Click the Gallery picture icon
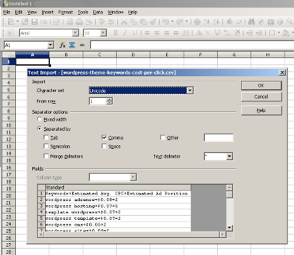This screenshot has height=255, width=294. (x=271, y=22)
